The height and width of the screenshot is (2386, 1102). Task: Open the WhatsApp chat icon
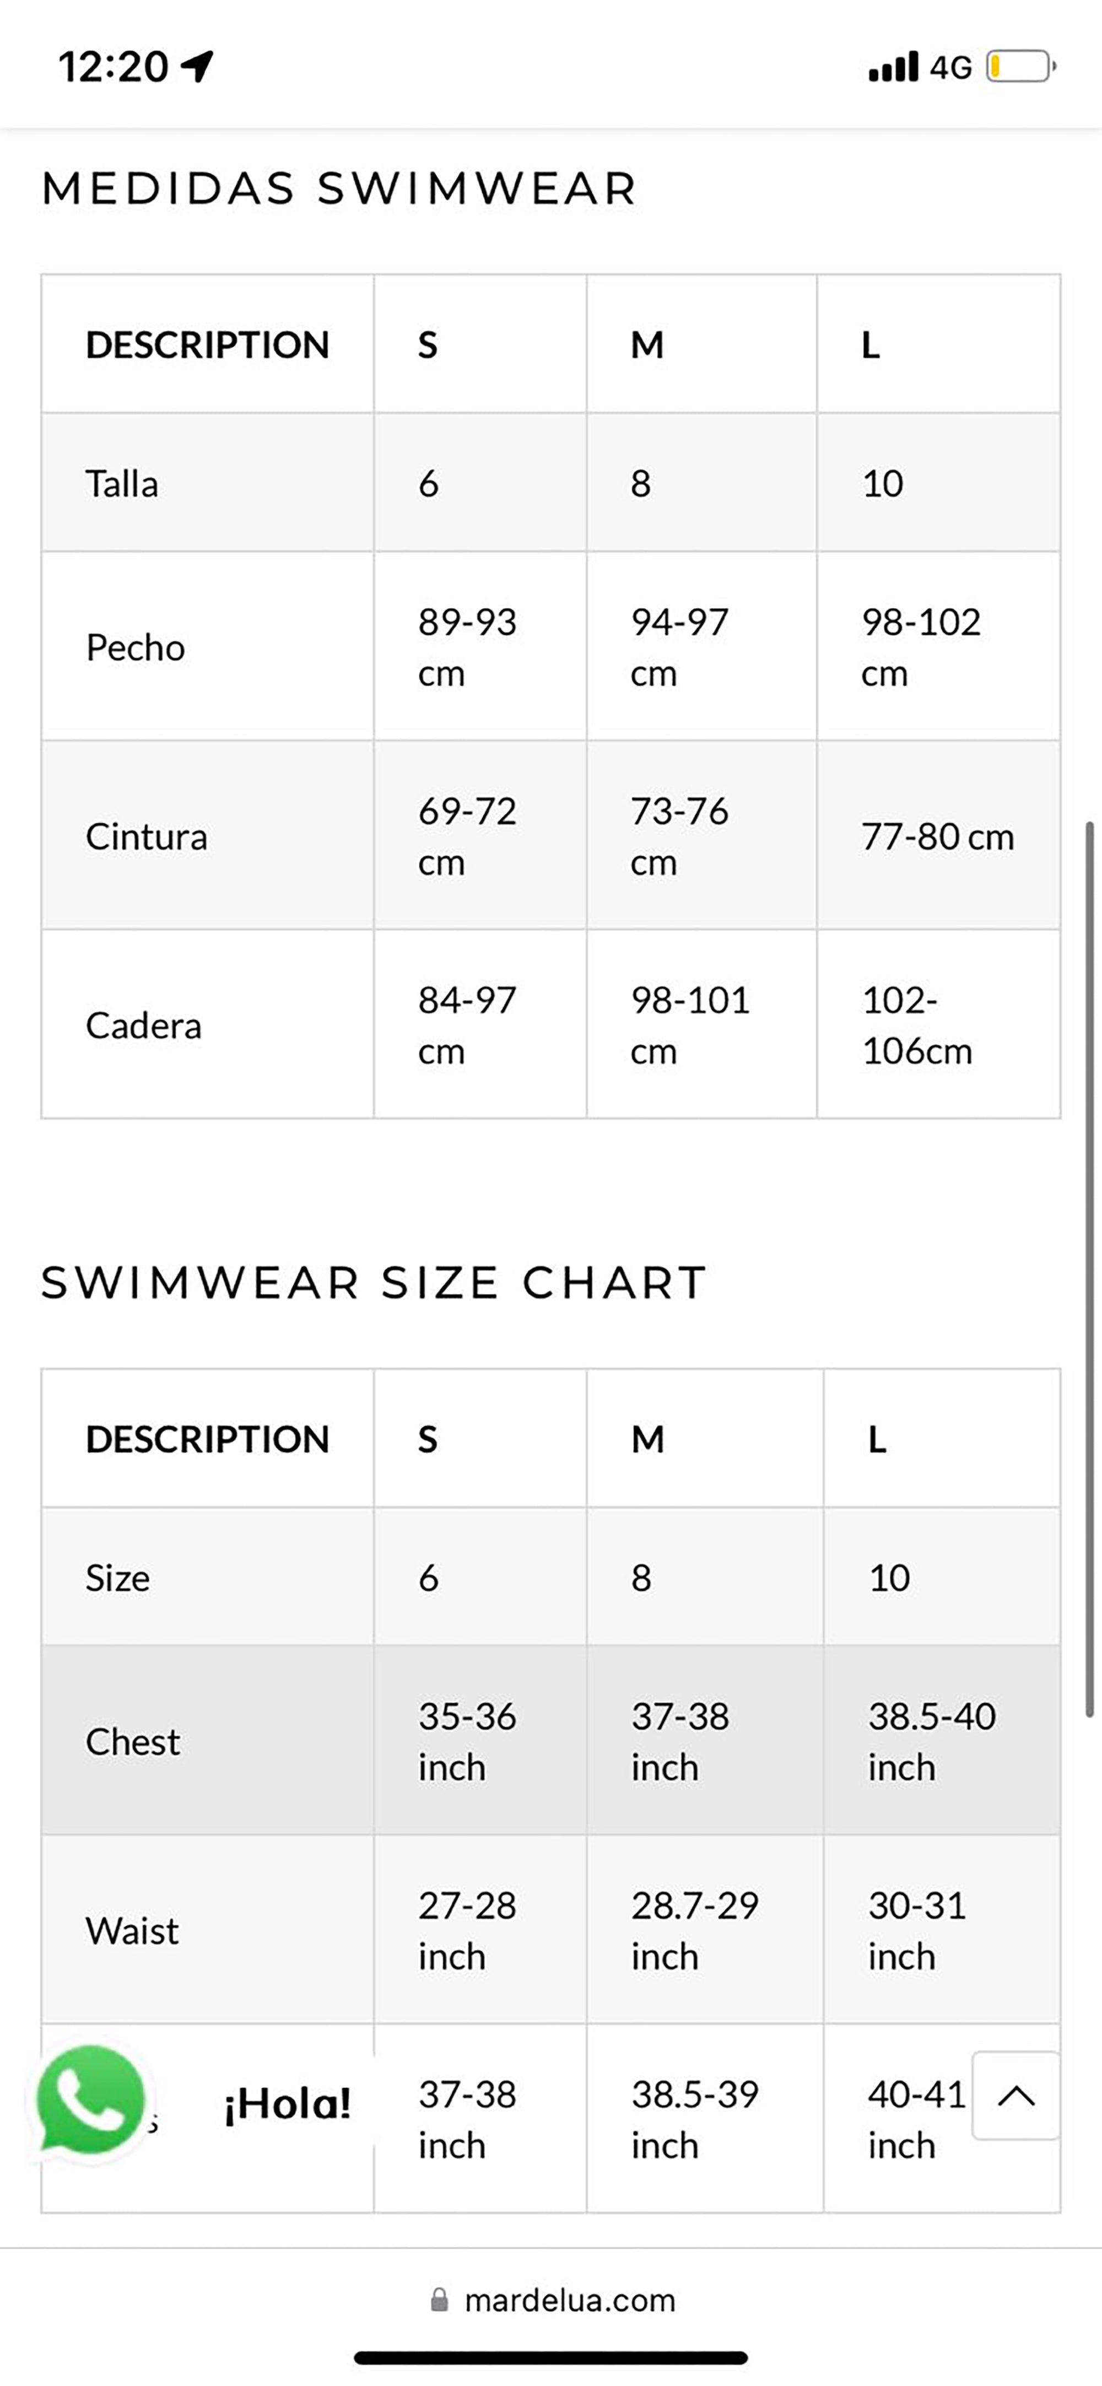click(x=90, y=2099)
